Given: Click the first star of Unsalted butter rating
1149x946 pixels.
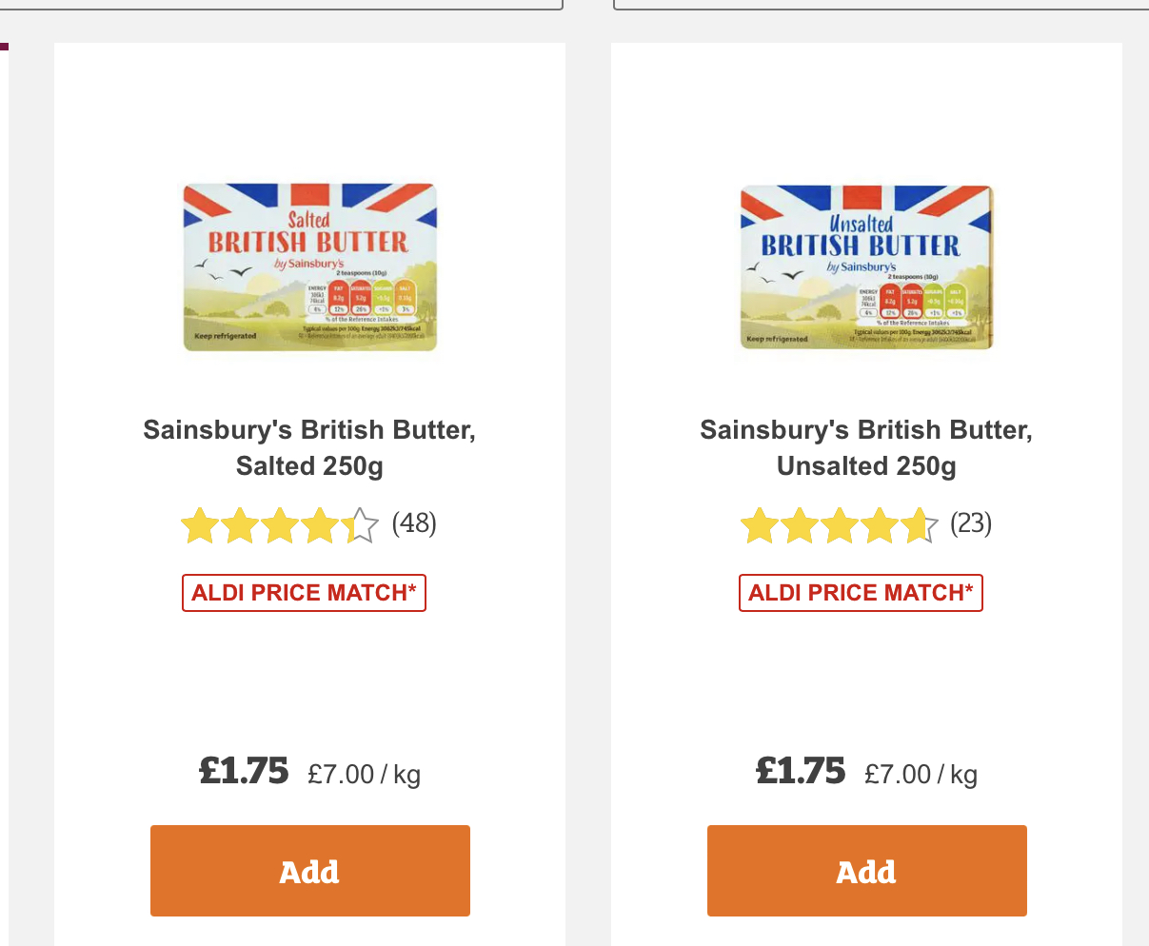Looking at the screenshot, I should (x=759, y=525).
